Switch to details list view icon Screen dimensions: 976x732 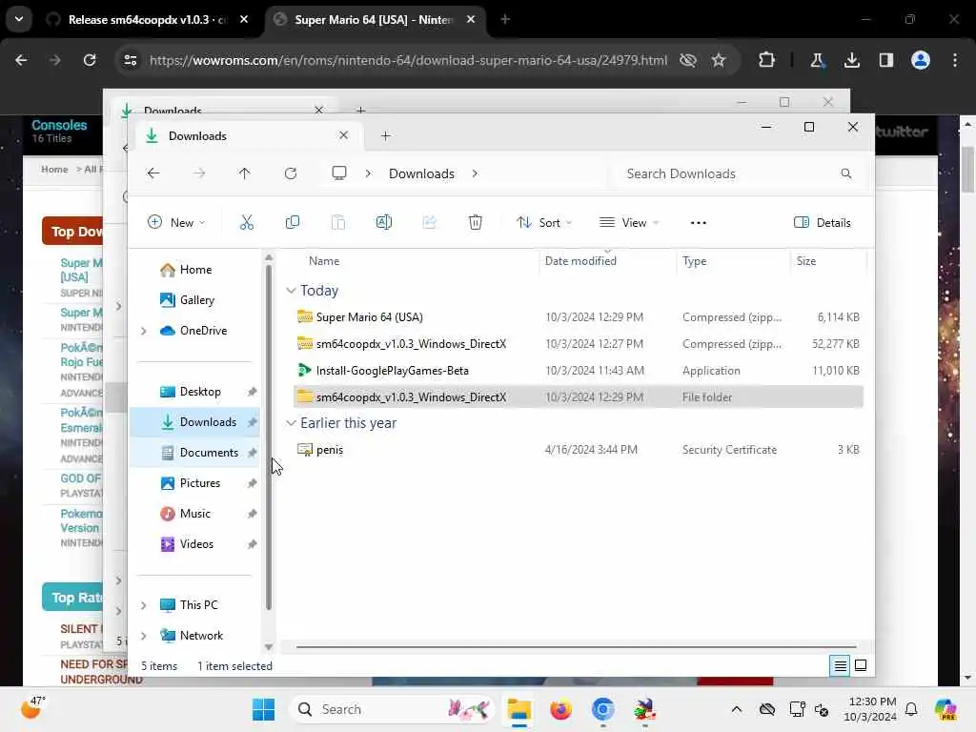coord(840,666)
